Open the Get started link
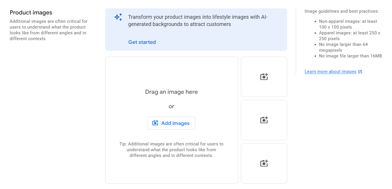Screen dimensions: 392x189 point(142,42)
